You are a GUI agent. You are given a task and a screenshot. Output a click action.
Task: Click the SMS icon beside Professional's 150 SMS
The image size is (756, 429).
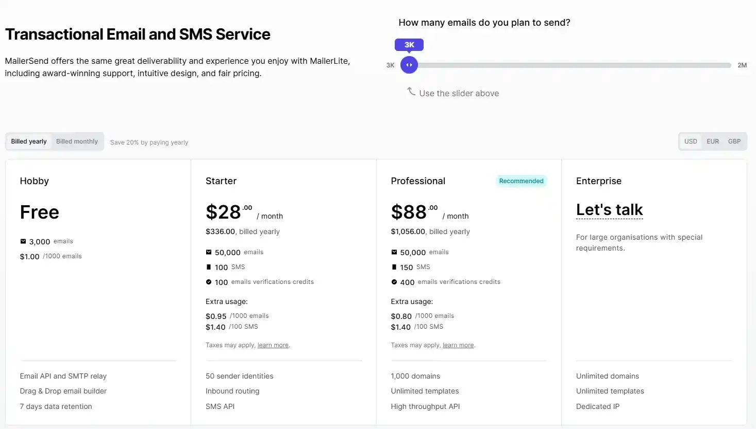pos(394,267)
